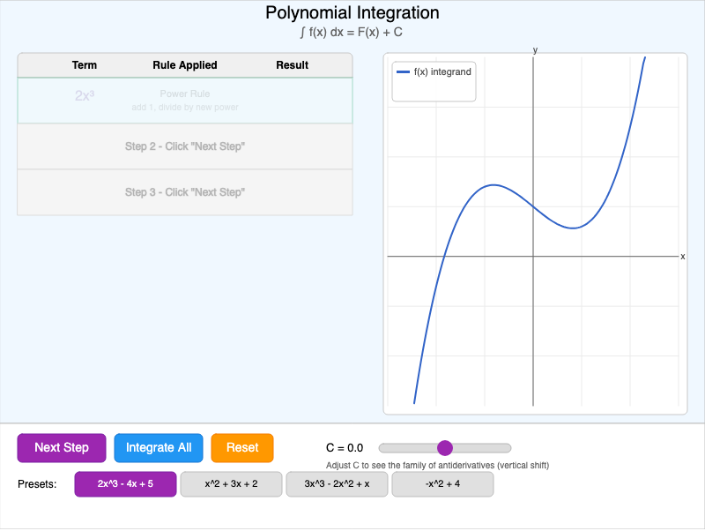
Task: Pick the -x^2 + 4 preset
Action: click(x=442, y=484)
